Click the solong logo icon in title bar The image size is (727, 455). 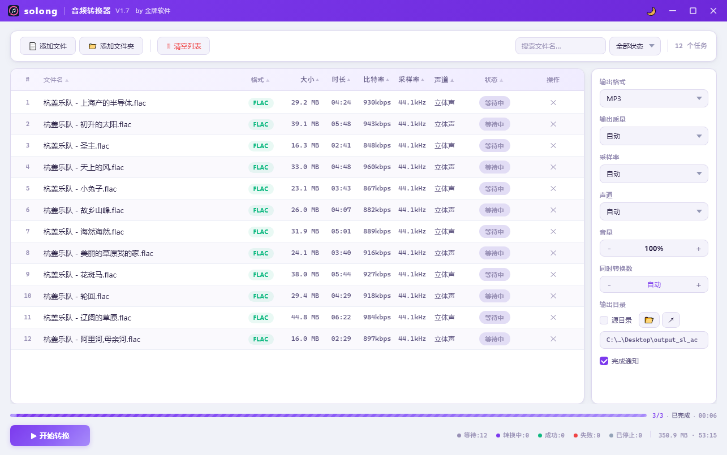[x=13, y=10]
